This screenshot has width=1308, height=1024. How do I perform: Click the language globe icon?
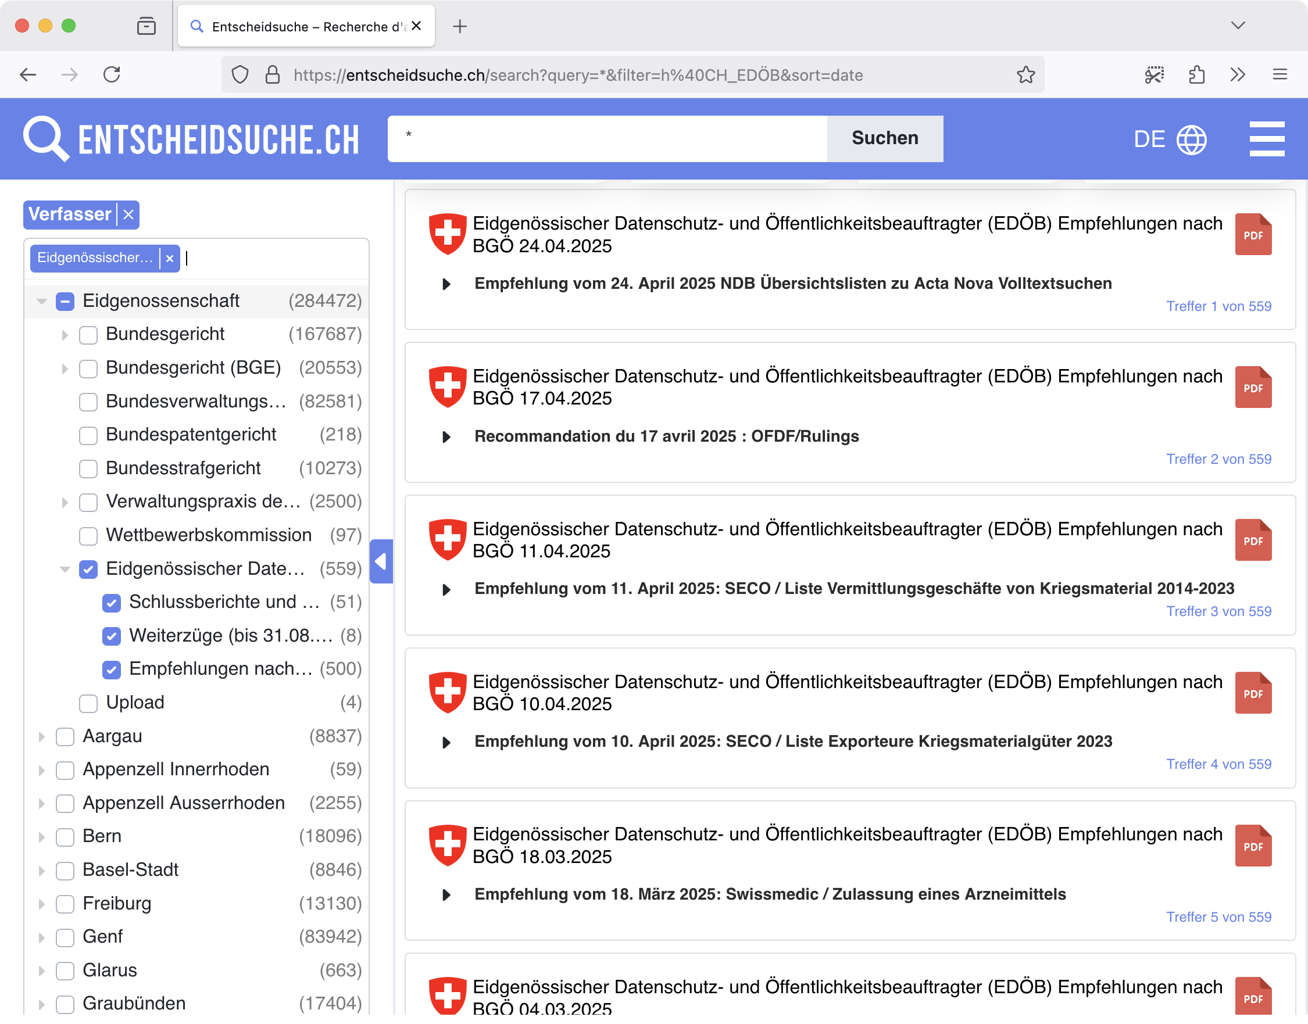pyautogui.click(x=1191, y=139)
